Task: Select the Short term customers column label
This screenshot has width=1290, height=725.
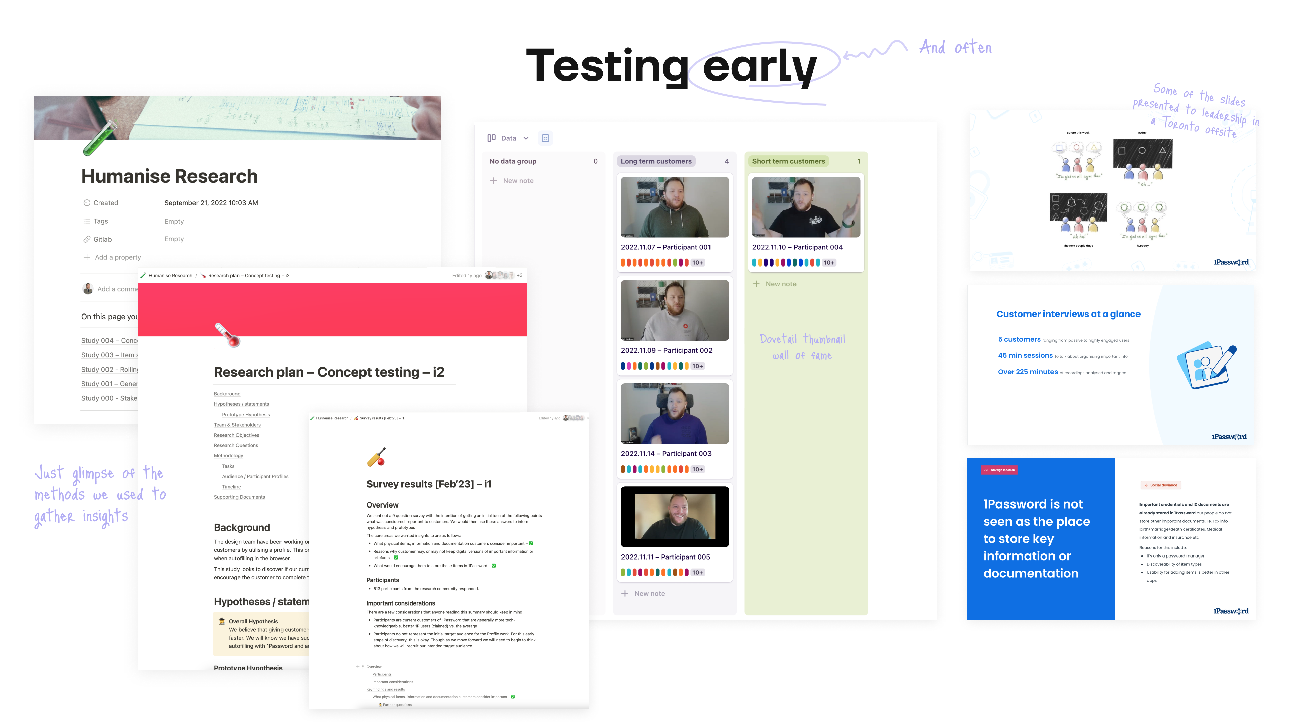Action: click(x=788, y=161)
